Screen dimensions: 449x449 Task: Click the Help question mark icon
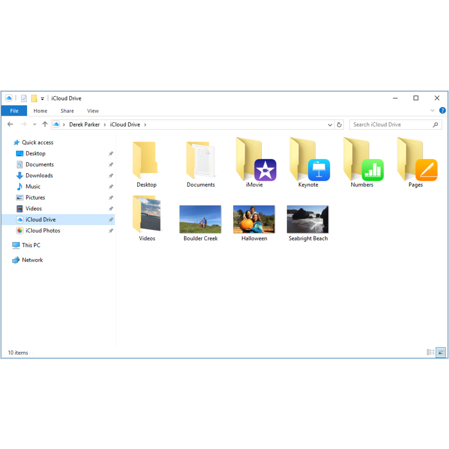pyautogui.click(x=442, y=110)
